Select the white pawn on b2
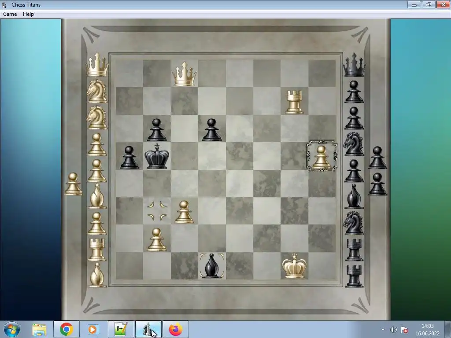 pyautogui.click(x=157, y=239)
